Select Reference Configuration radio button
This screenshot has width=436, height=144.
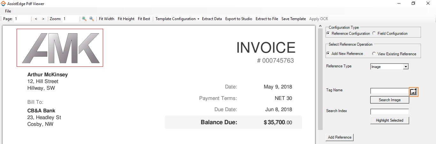328,33
